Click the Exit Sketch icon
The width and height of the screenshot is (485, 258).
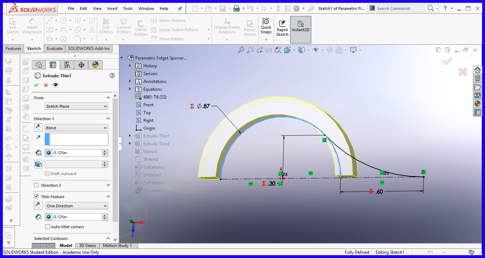[x=12, y=26]
